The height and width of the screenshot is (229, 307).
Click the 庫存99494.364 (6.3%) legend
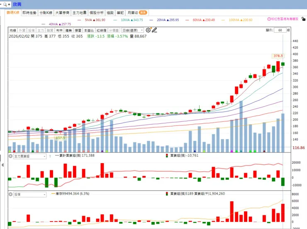[x=71, y=194]
